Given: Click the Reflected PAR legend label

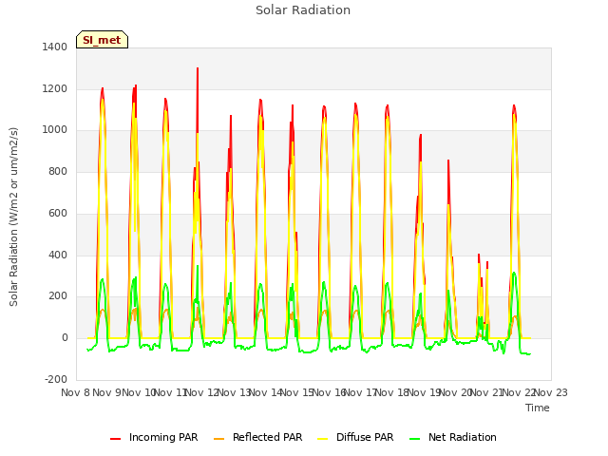Looking at the screenshot, I should click(x=267, y=437).
